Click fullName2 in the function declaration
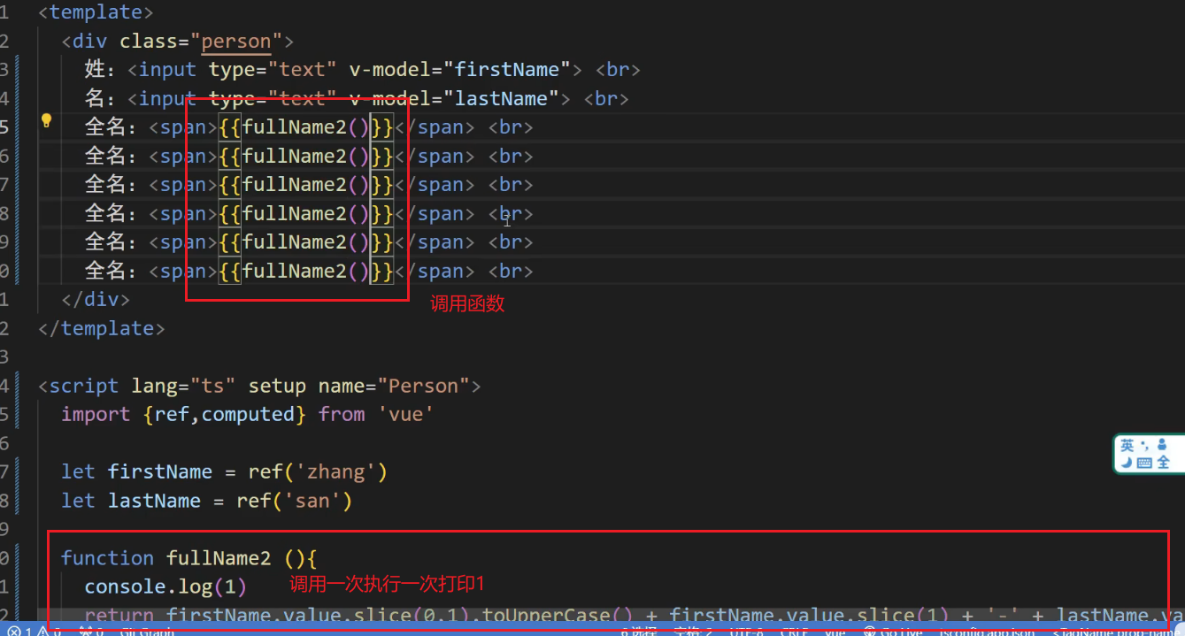The height and width of the screenshot is (636, 1185). [219, 558]
